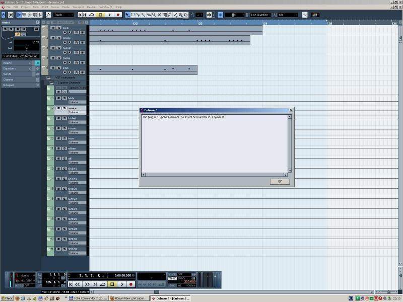The image size is (403, 302).
Task: Click Stop on the transport panel
Action: coord(112,284)
